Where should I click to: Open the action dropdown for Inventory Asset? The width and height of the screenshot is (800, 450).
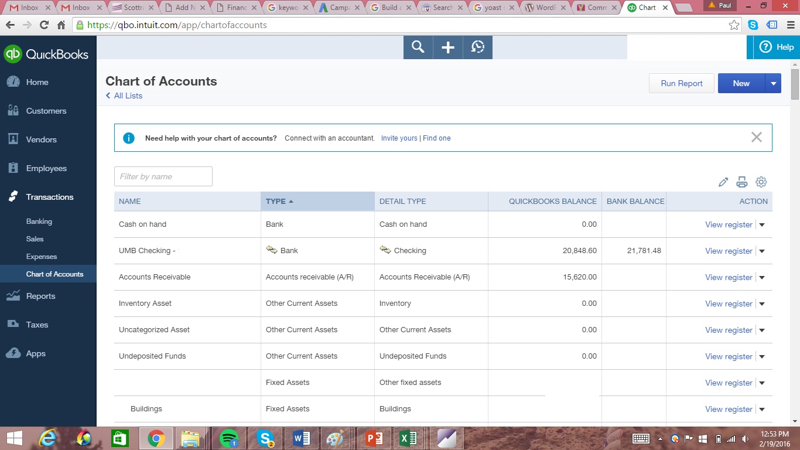[761, 304]
